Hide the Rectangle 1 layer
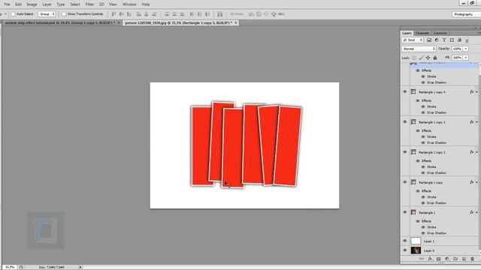The height and width of the screenshot is (270, 481). pyautogui.click(x=404, y=212)
